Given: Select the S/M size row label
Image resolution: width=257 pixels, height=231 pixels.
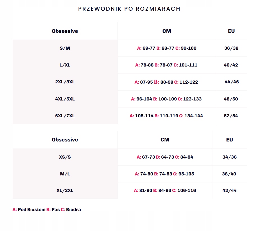Looking at the screenshot, I should (x=65, y=48).
